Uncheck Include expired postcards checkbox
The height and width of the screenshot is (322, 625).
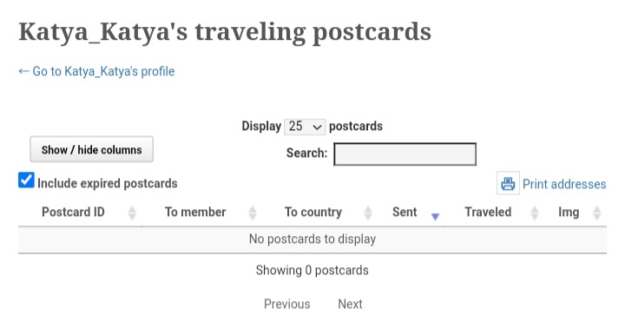[26, 181]
